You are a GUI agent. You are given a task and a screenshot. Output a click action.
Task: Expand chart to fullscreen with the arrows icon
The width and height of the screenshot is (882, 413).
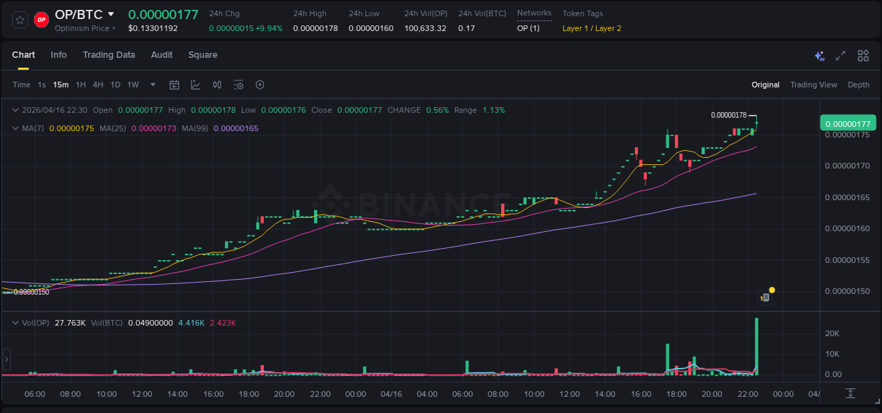(840, 56)
